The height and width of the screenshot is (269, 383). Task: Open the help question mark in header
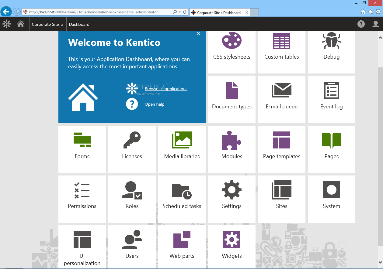pos(361,24)
